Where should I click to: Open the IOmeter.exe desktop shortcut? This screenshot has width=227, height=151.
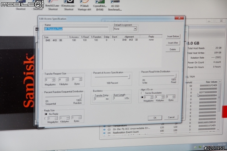click(68, 6)
